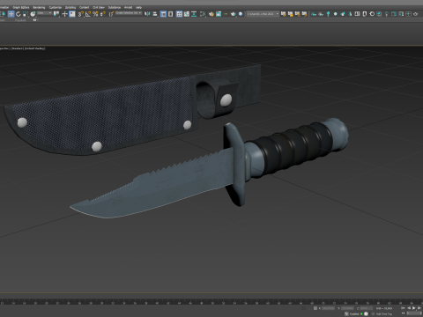Open the viewport Standard label menu
This screenshot has width=423, height=317.
point(18,48)
